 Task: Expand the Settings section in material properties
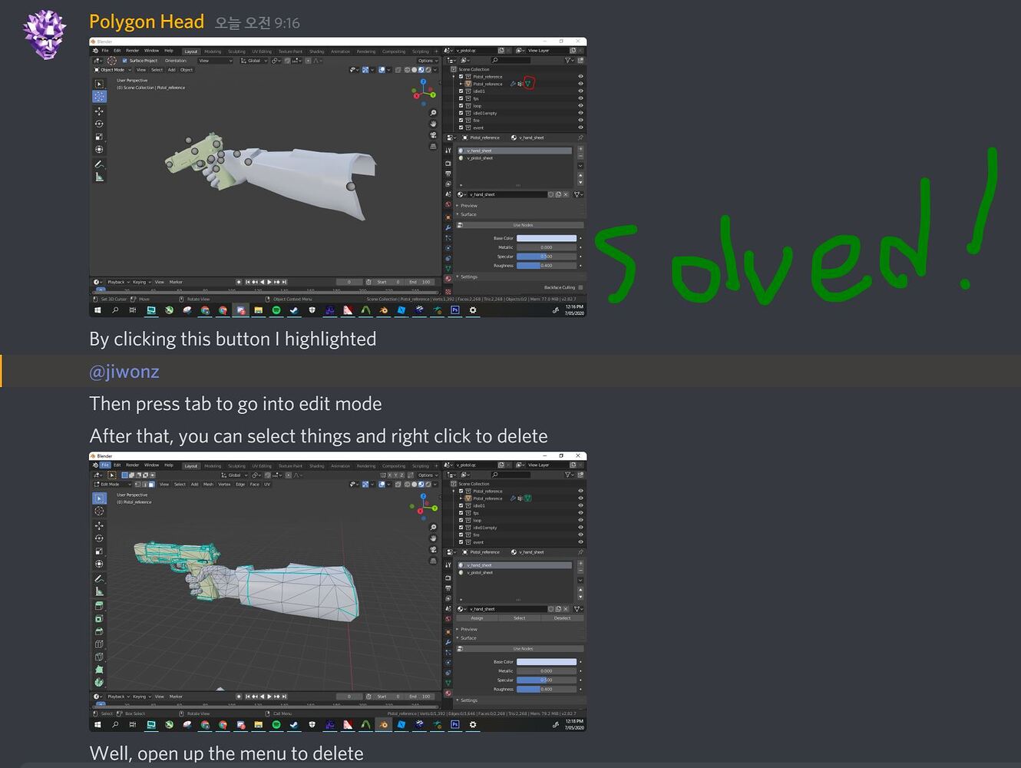[468, 700]
